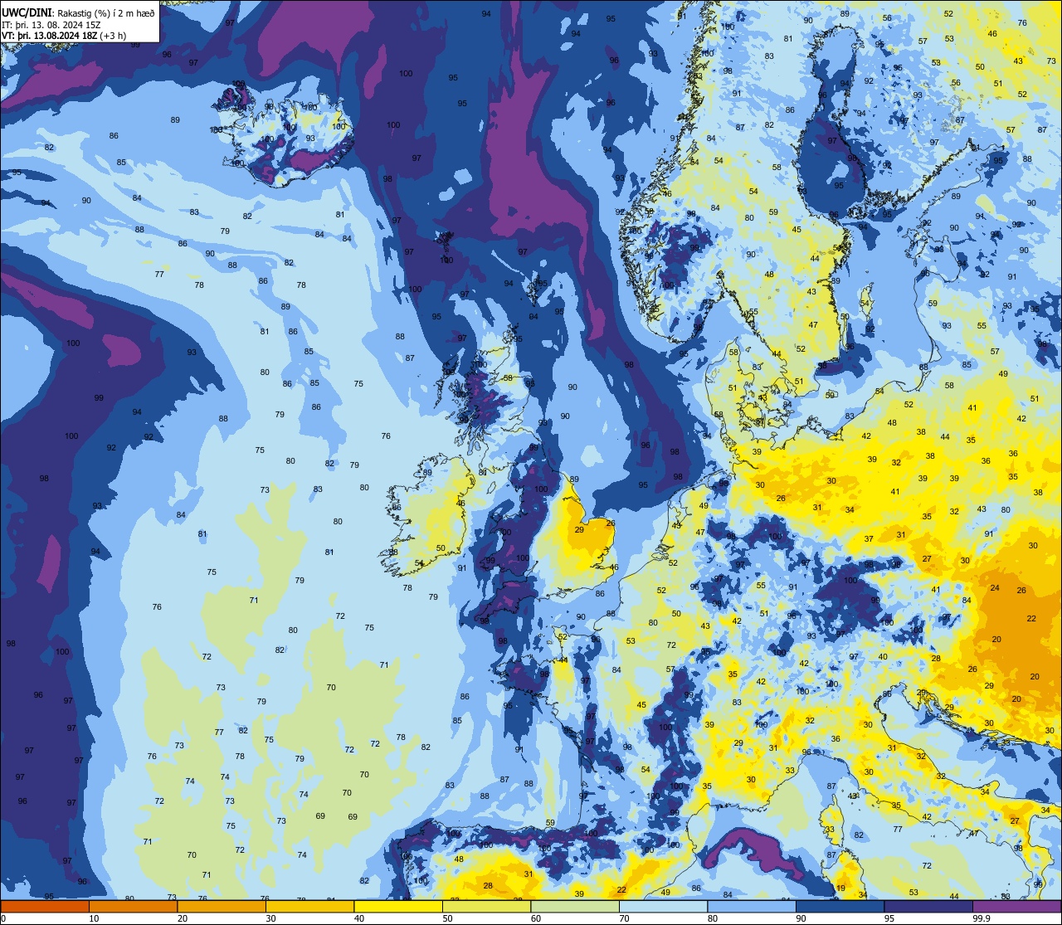Pick the 60–70 percent pale green swatch
This screenshot has width=1062, height=925.
(575, 906)
